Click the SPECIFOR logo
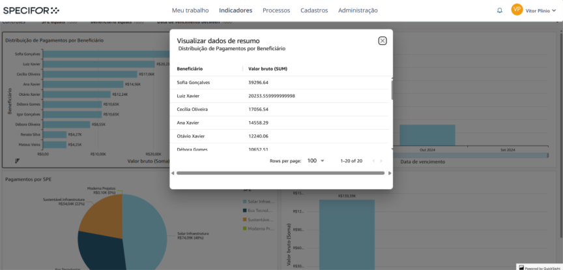 31,10
